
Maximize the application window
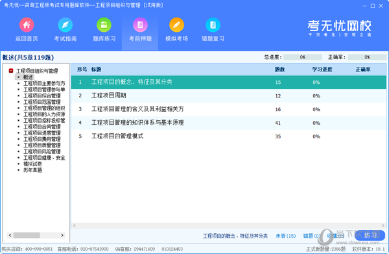(373, 6)
